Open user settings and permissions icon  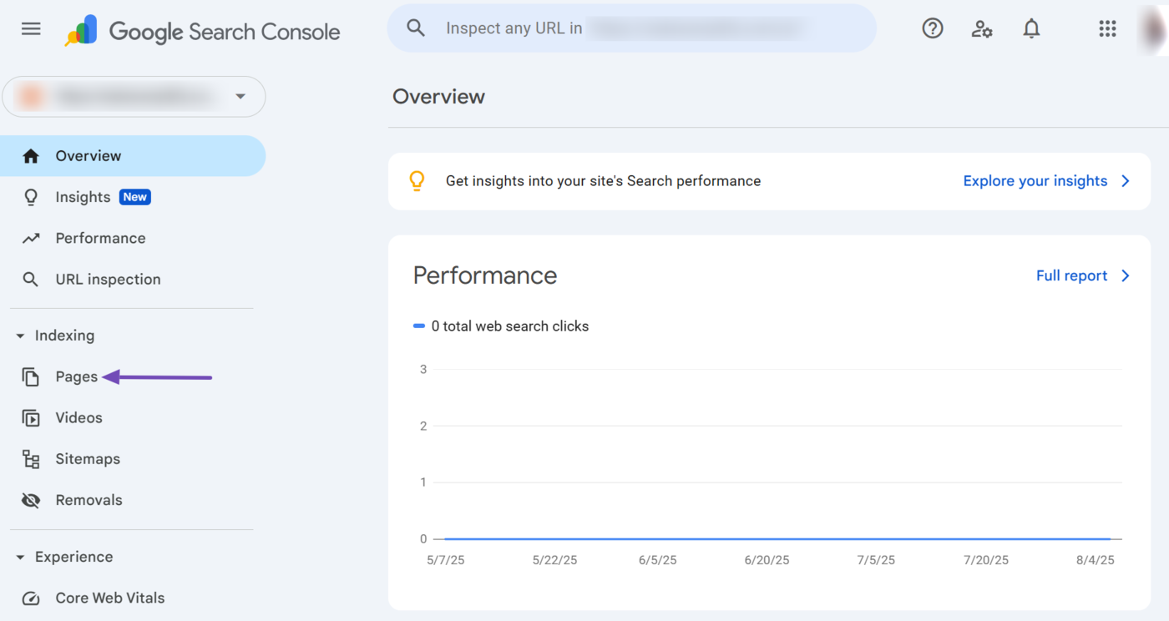point(982,29)
